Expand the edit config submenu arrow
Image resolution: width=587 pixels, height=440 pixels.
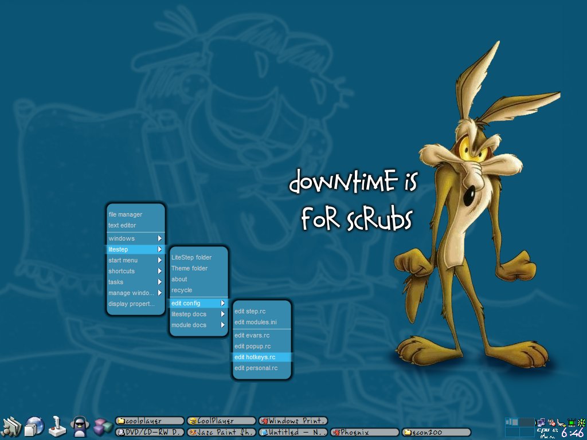click(x=223, y=303)
